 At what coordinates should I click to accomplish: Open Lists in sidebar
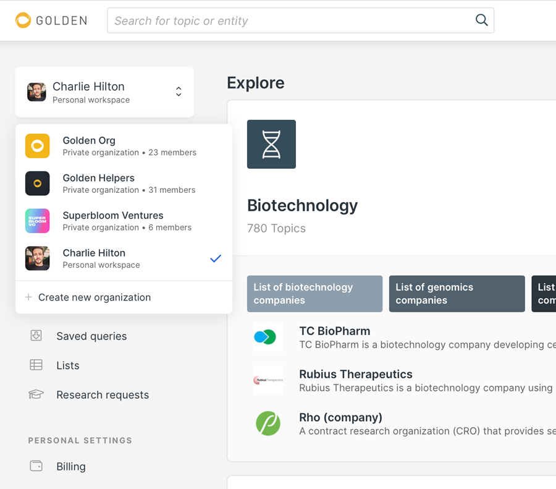(x=68, y=365)
